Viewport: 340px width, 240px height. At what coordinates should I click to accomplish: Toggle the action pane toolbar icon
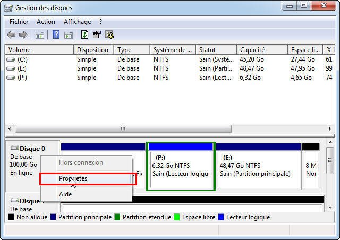click(69, 35)
